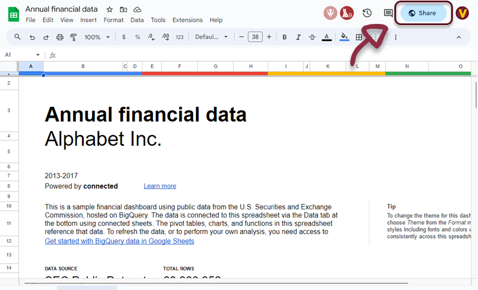This screenshot has width=478, height=290.
Task: Click the Format as currency icon
Action: (x=124, y=37)
